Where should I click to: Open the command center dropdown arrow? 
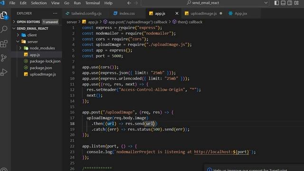266,3
